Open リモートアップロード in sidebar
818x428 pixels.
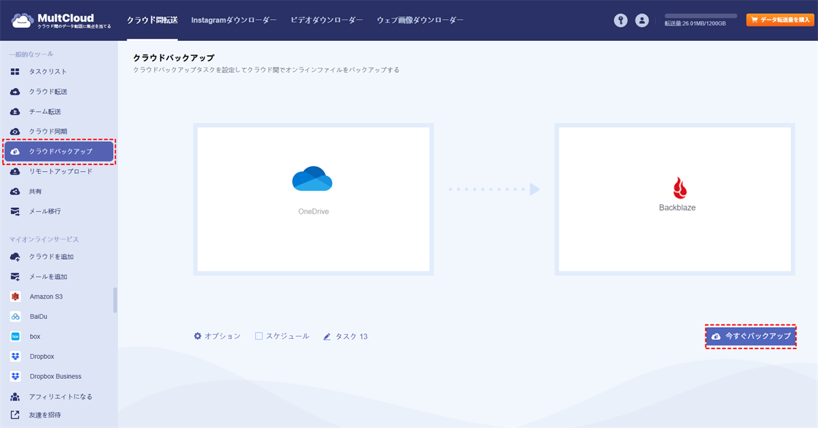coord(61,172)
